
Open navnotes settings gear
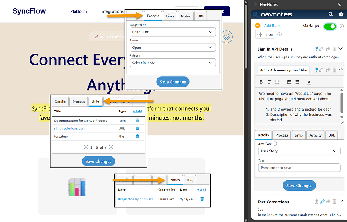(x=341, y=14)
